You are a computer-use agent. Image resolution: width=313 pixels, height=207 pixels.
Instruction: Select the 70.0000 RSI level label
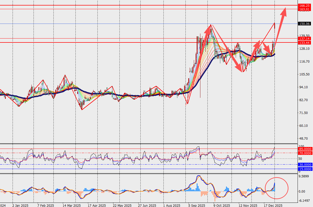[305, 153]
